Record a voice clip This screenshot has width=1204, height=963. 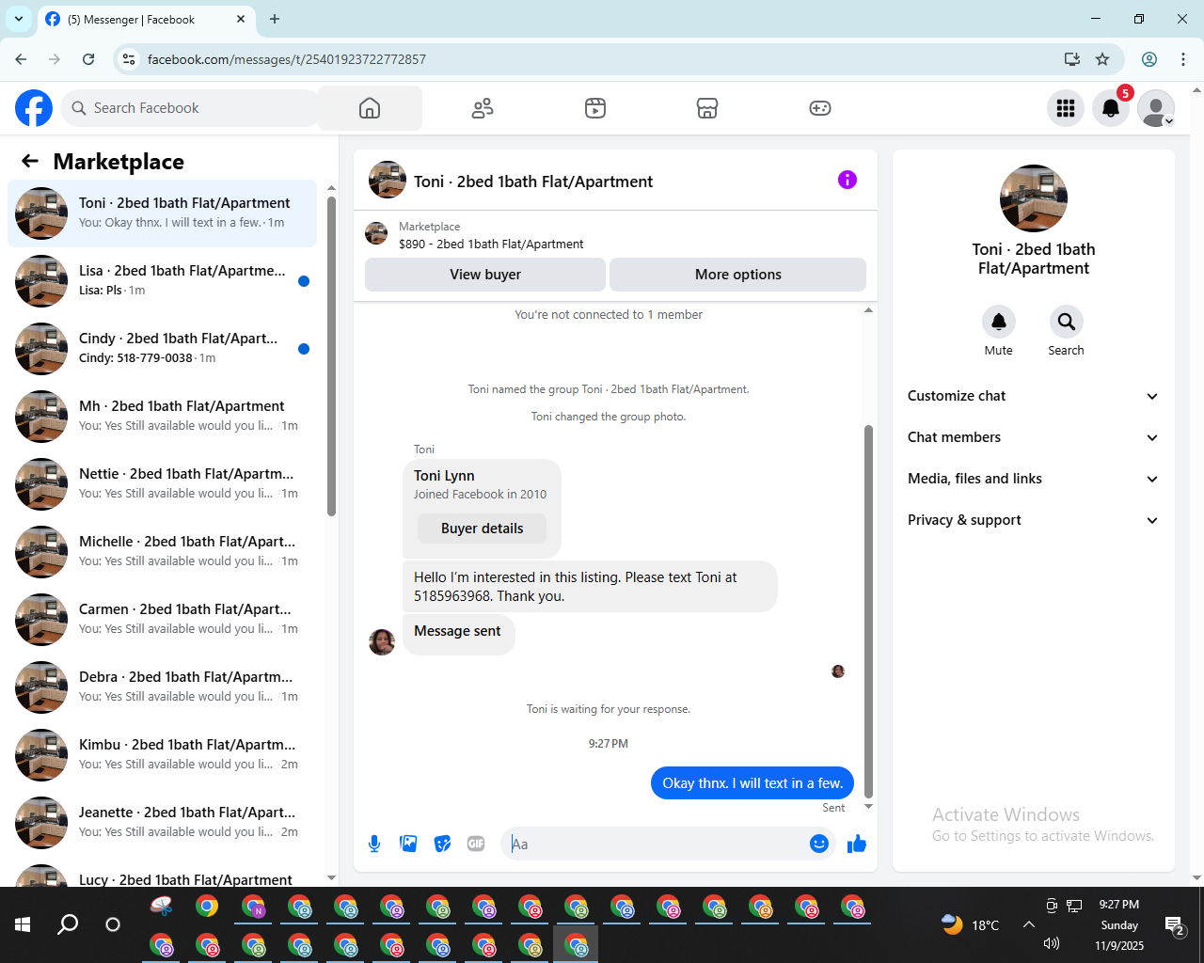pyautogui.click(x=374, y=844)
